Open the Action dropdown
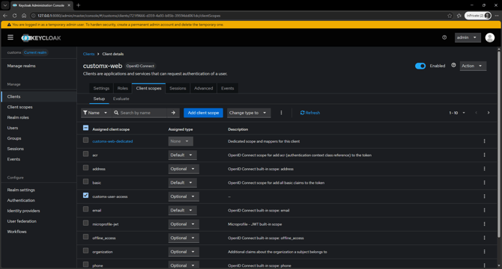502x269 pixels. tap(473, 66)
